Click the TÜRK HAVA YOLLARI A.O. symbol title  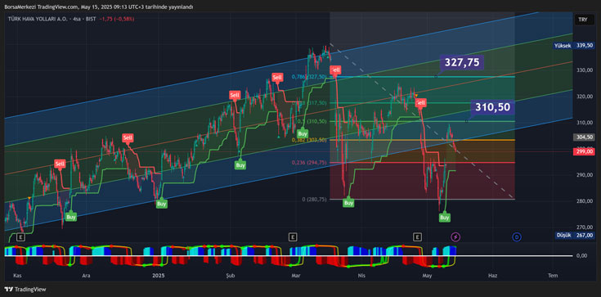point(37,19)
